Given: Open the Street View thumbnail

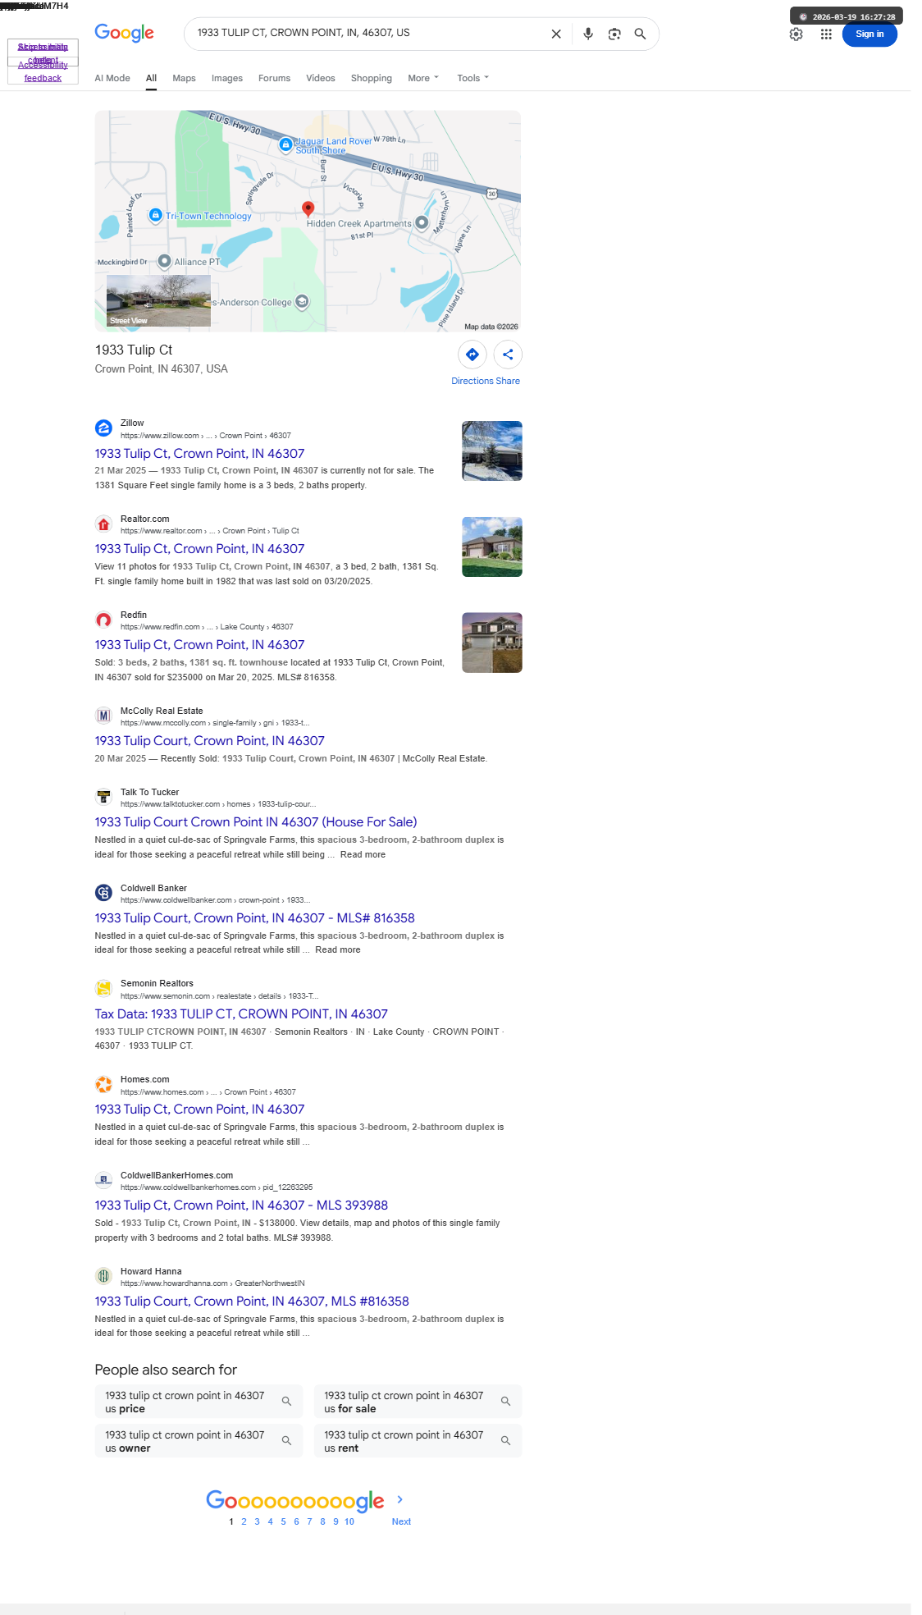Looking at the screenshot, I should pyautogui.click(x=158, y=301).
